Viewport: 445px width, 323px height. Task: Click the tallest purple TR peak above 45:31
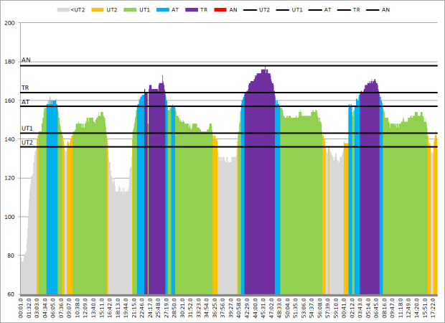265,72
